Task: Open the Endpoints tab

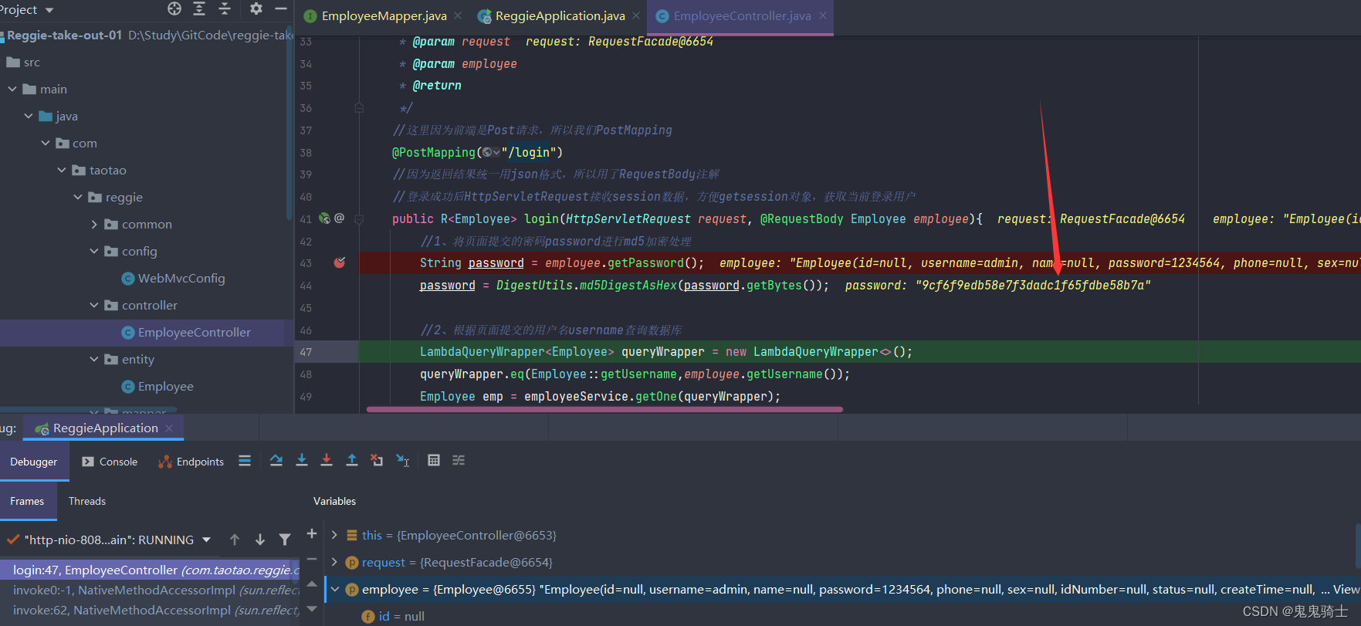Action: tap(191, 462)
